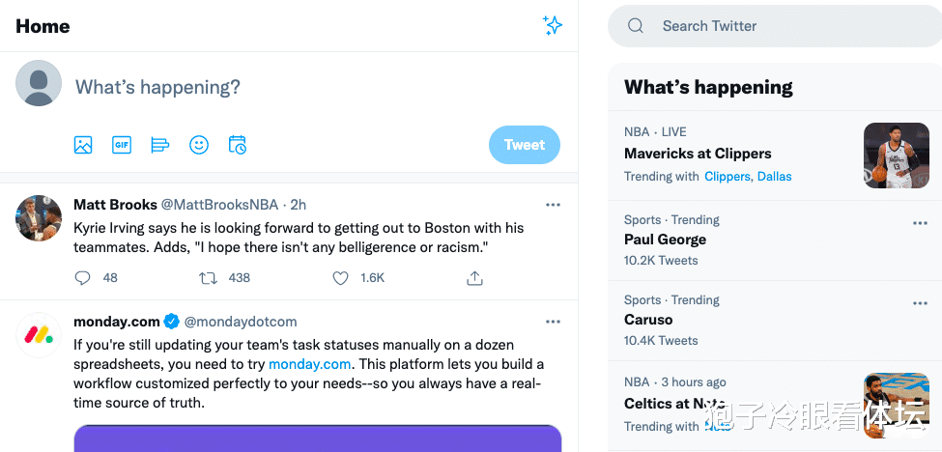Focus the What's happening compose box
The width and height of the screenshot is (942, 452).
290,87
